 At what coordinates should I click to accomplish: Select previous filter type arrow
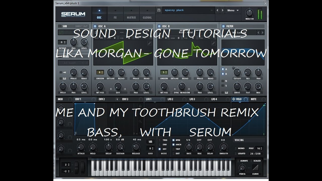[x=258, y=32]
